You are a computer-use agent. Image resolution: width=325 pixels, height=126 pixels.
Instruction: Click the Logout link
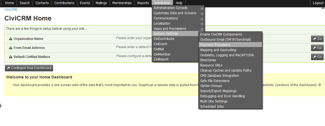pyautogui.click(x=318, y=3)
